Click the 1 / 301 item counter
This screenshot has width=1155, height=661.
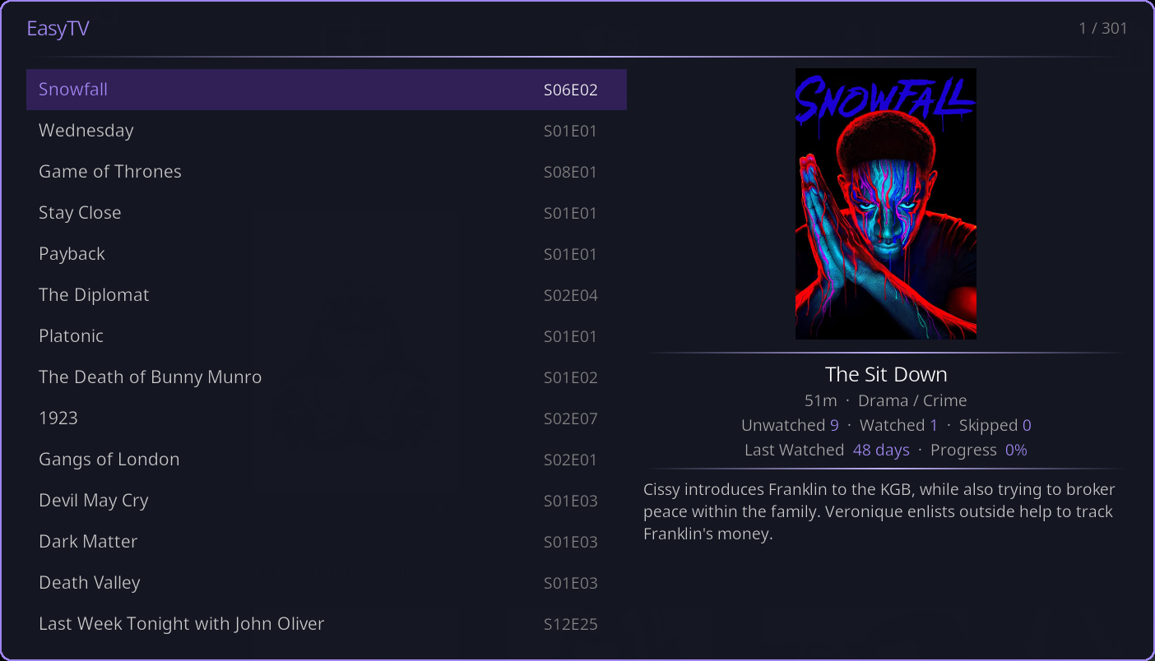tap(1103, 29)
